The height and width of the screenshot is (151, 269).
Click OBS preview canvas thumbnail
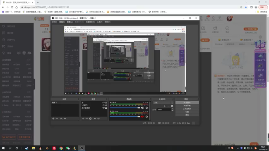pos(125,60)
